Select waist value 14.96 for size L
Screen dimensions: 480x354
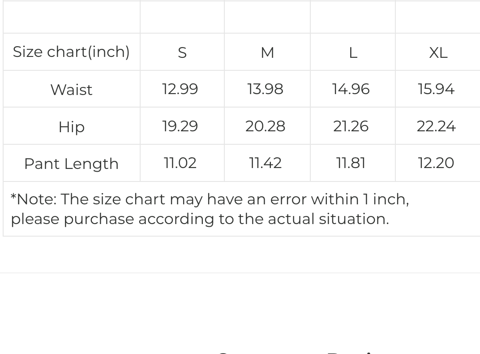click(351, 89)
